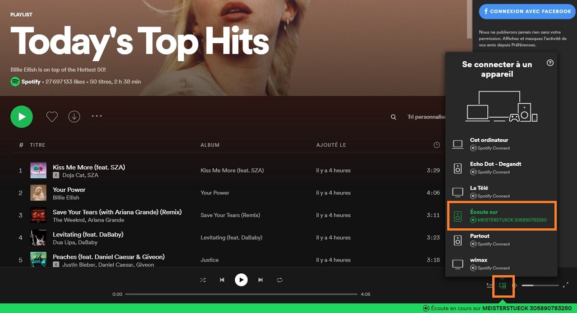Click CONNEXION AVEC FACEBOOK button
The width and height of the screenshot is (577, 313).
527,11
